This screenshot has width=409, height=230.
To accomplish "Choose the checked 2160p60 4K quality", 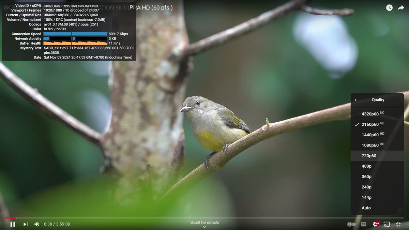I will tap(377, 124).
